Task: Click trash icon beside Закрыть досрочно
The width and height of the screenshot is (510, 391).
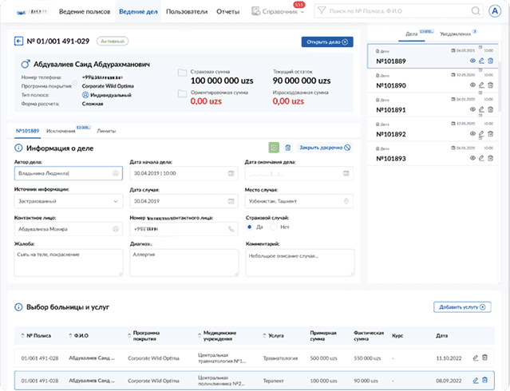Action: click(288, 148)
